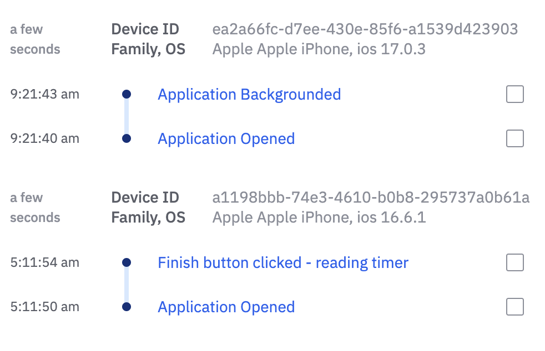
Task: Tick checkbox for 9:21:40 am Application Opened
Action: click(x=515, y=138)
